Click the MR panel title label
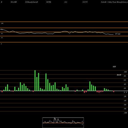The height and width of the screenshot is (128, 128). [114, 67]
